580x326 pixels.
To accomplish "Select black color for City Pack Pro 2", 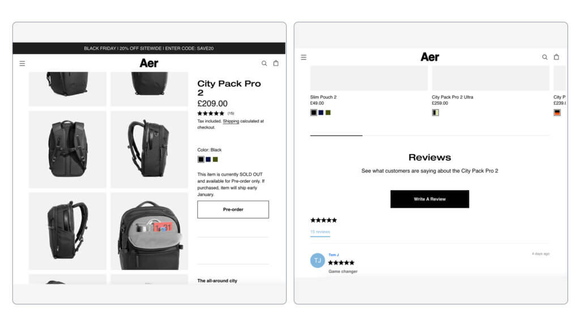I will [x=201, y=159].
